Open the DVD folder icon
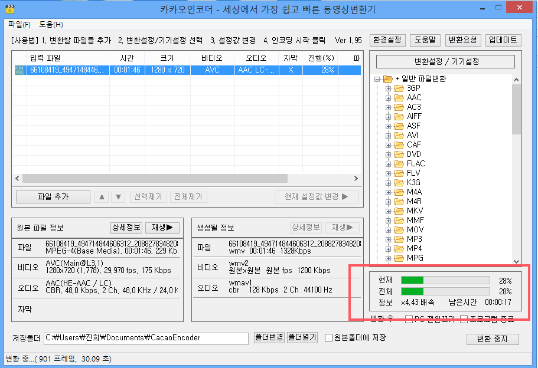 [x=399, y=154]
